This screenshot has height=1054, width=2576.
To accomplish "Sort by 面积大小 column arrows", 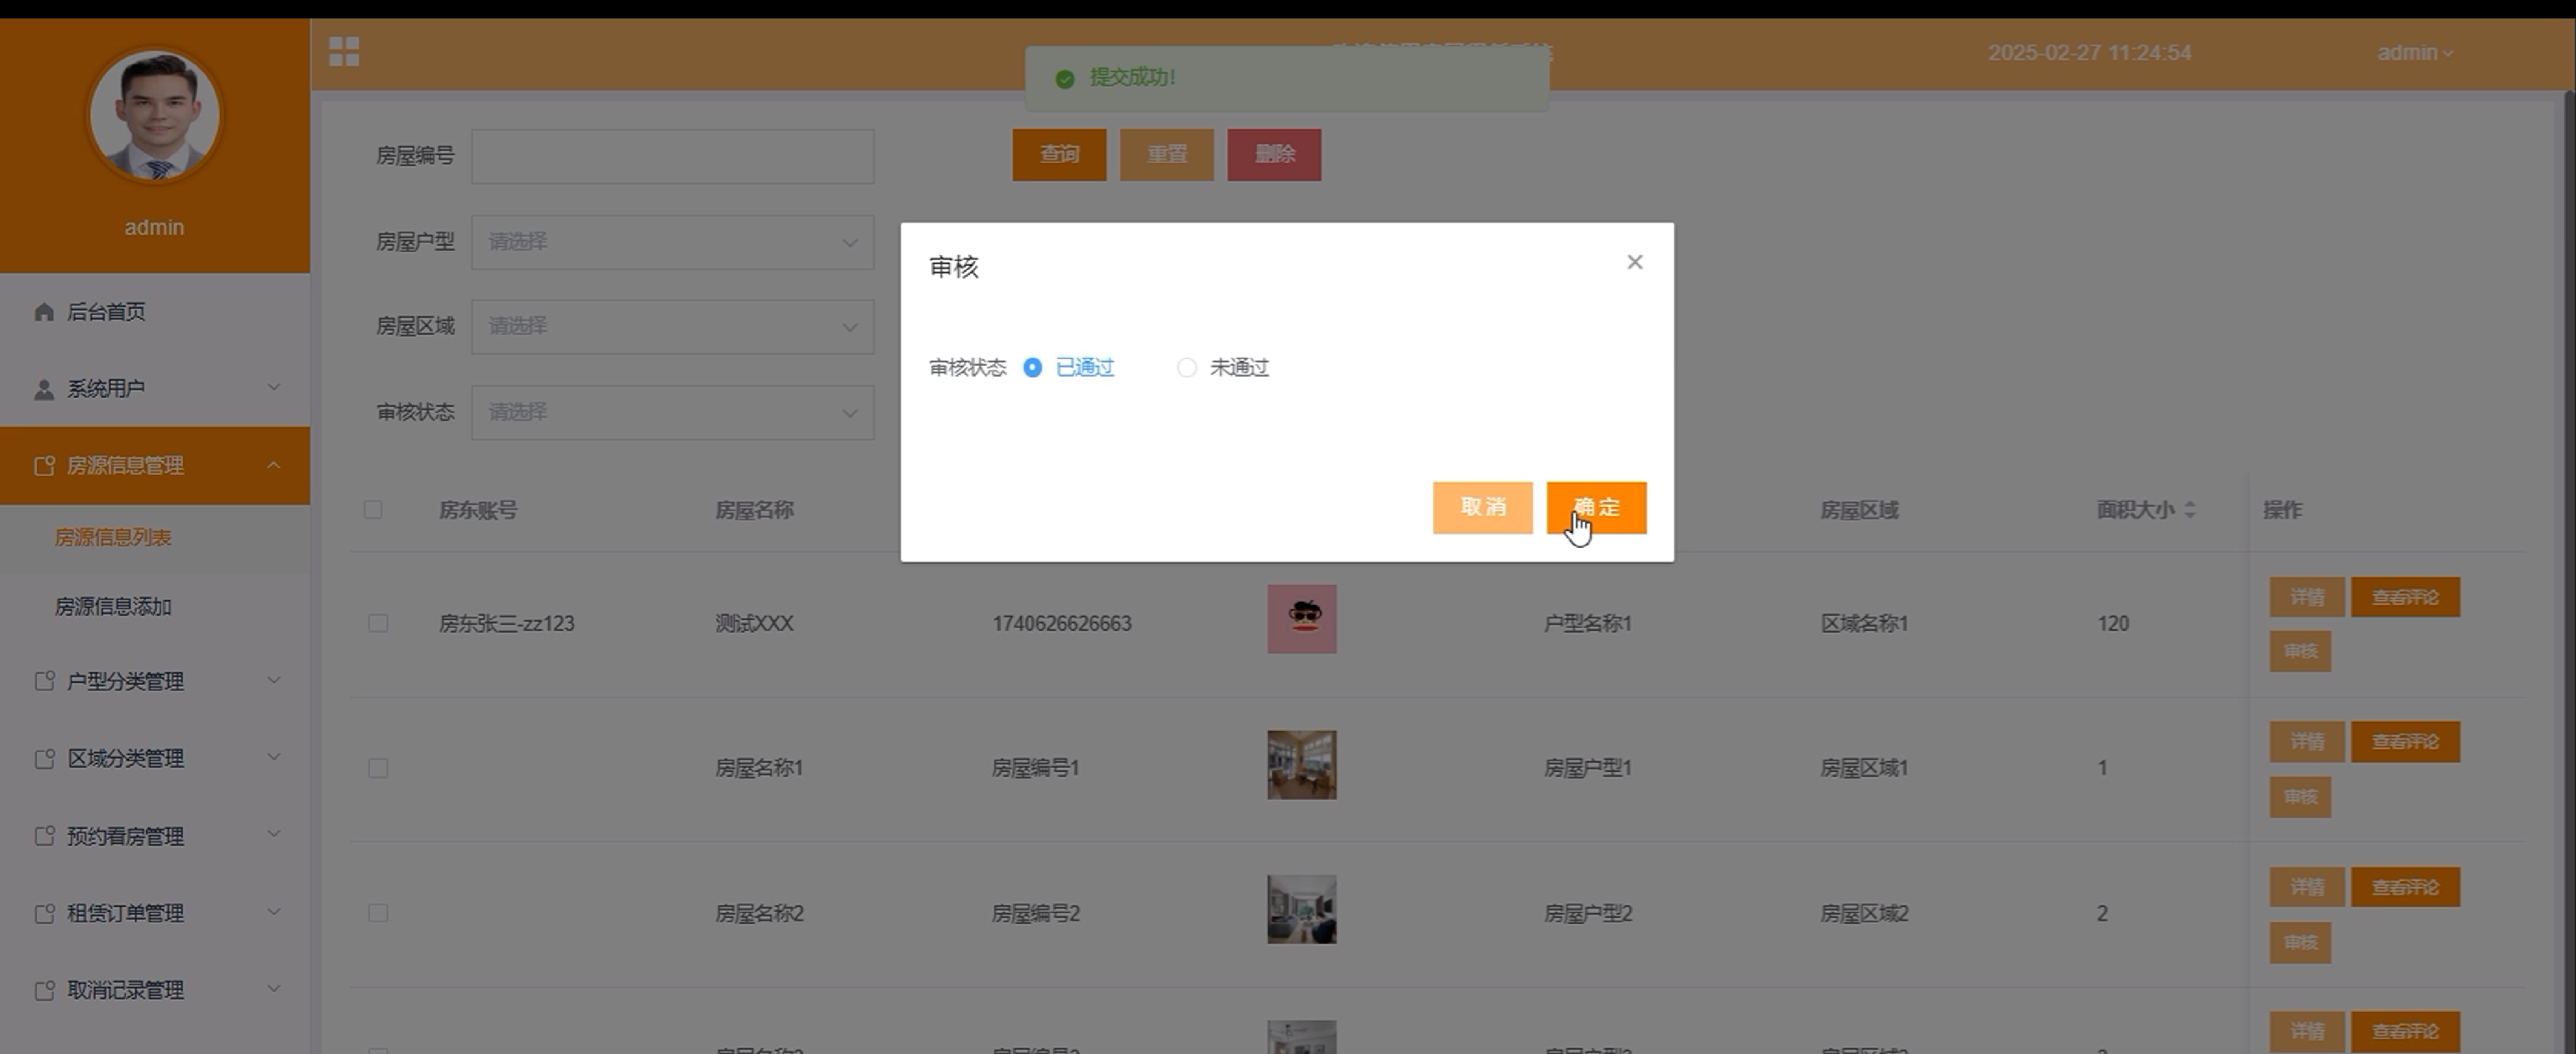I will 2189,510.
